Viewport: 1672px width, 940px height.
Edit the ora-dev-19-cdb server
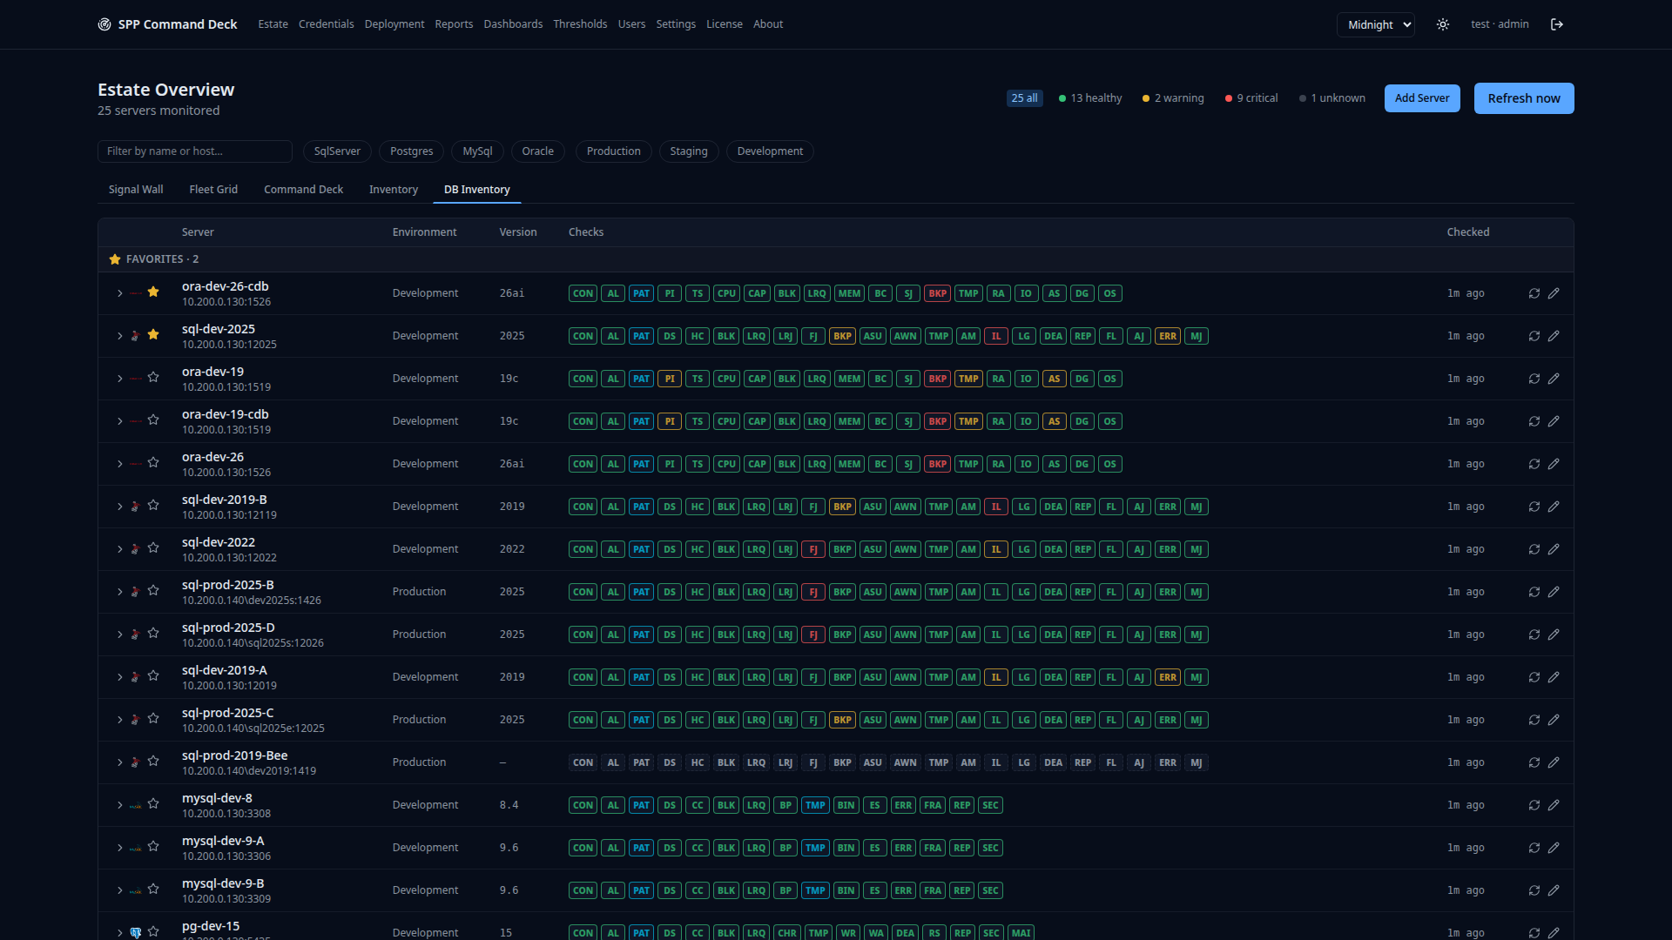[1554, 421]
